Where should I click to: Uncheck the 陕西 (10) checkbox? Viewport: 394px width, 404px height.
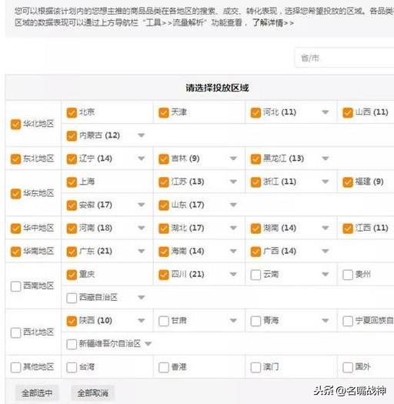click(x=72, y=321)
